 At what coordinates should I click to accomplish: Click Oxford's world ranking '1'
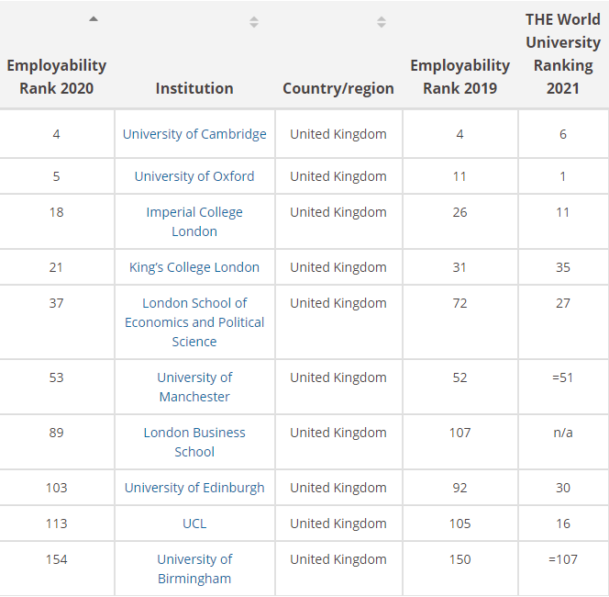(563, 176)
